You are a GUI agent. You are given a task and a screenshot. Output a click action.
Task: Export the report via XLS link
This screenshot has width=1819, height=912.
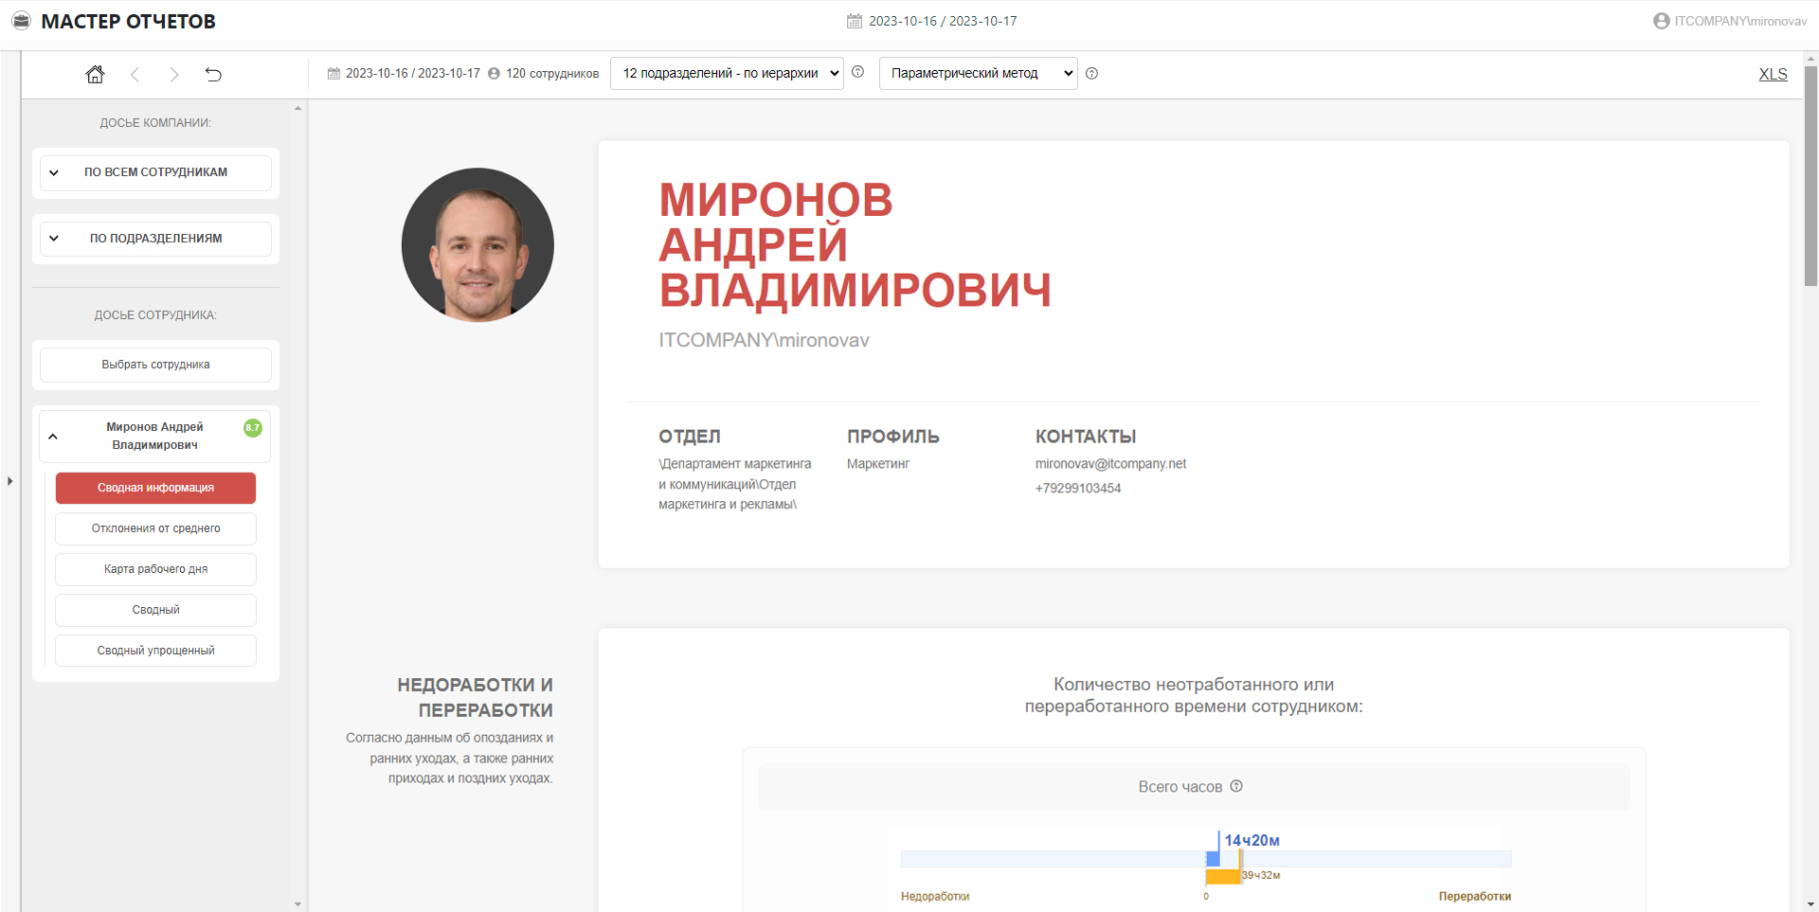[1773, 75]
